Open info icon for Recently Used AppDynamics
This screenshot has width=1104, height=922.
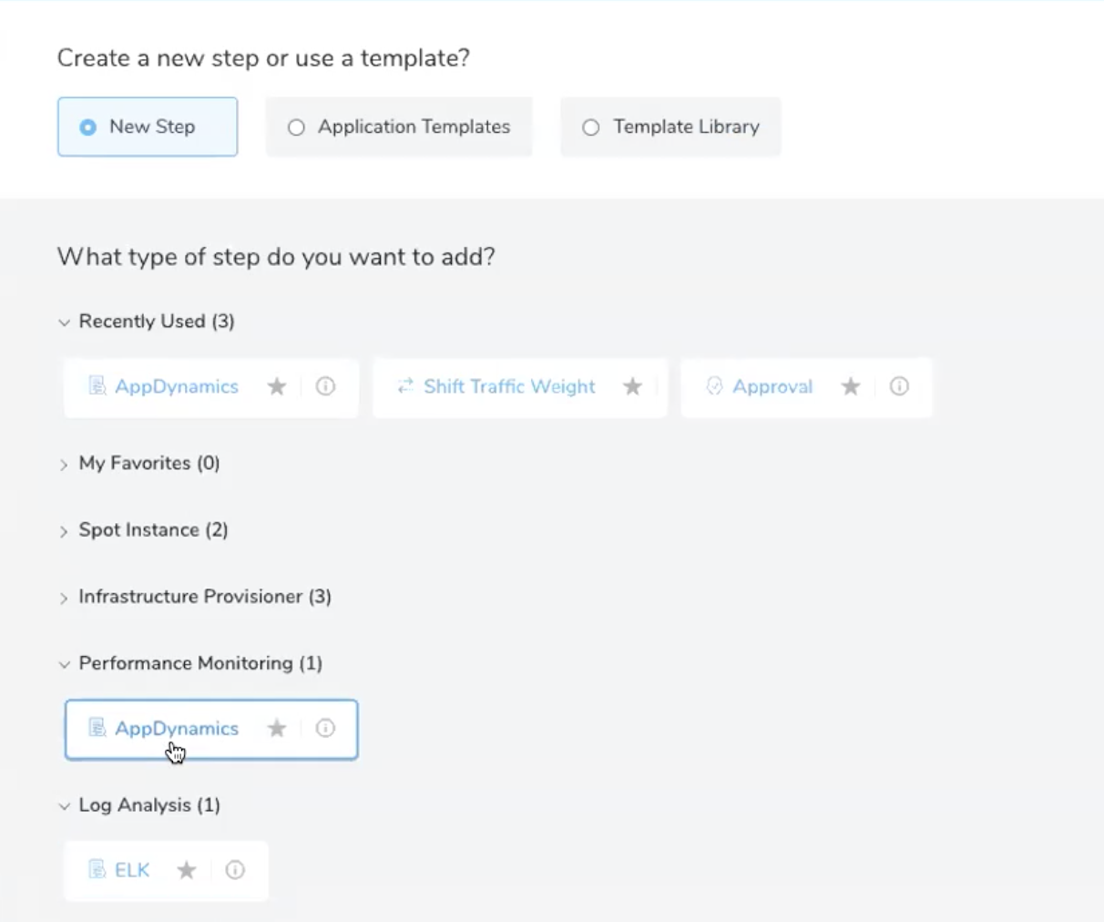(325, 386)
